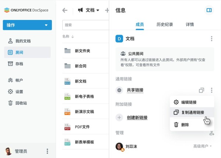Open the 操作 actions dropdown button
This screenshot has height=158, width=221.
pos(27,25)
